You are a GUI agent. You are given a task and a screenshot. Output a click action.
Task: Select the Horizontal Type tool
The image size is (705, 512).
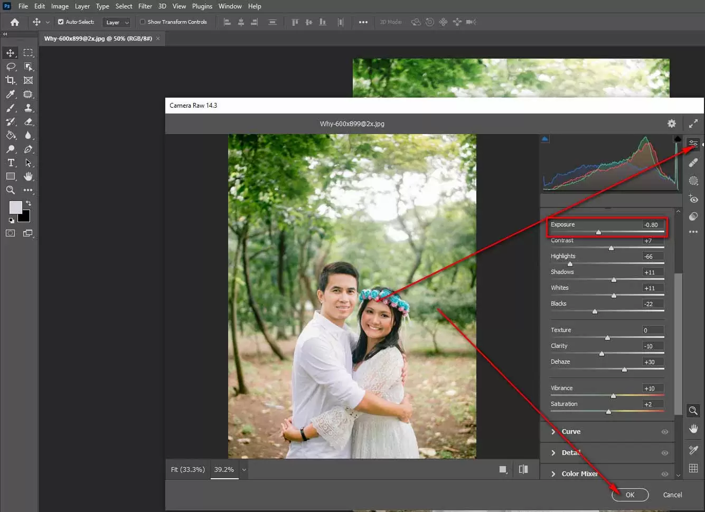(10, 163)
